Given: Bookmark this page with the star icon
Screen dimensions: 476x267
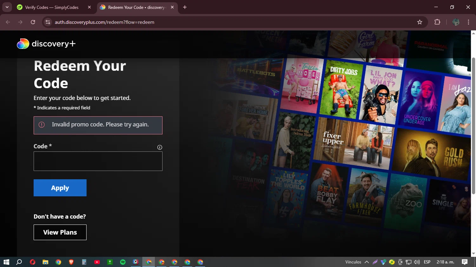Looking at the screenshot, I should click(x=420, y=22).
